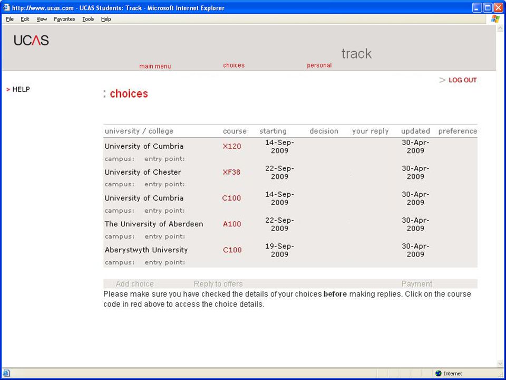Click the 'your reply' column header

click(370, 131)
